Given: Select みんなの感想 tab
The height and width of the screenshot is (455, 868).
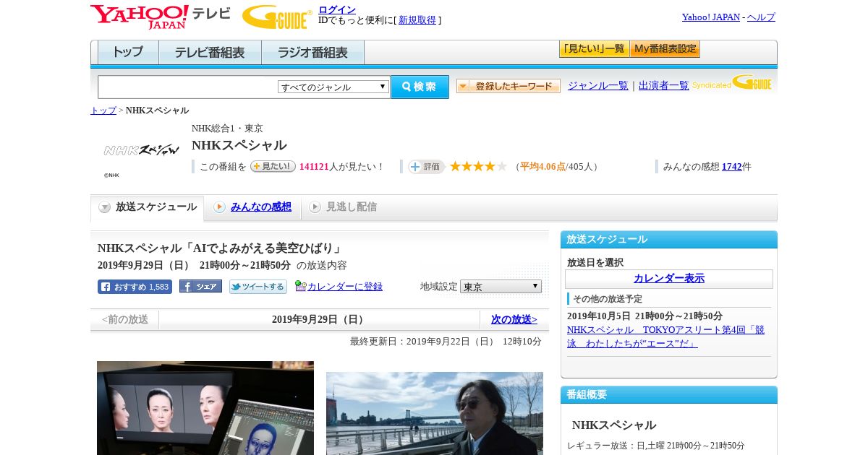Looking at the screenshot, I should point(252,207).
